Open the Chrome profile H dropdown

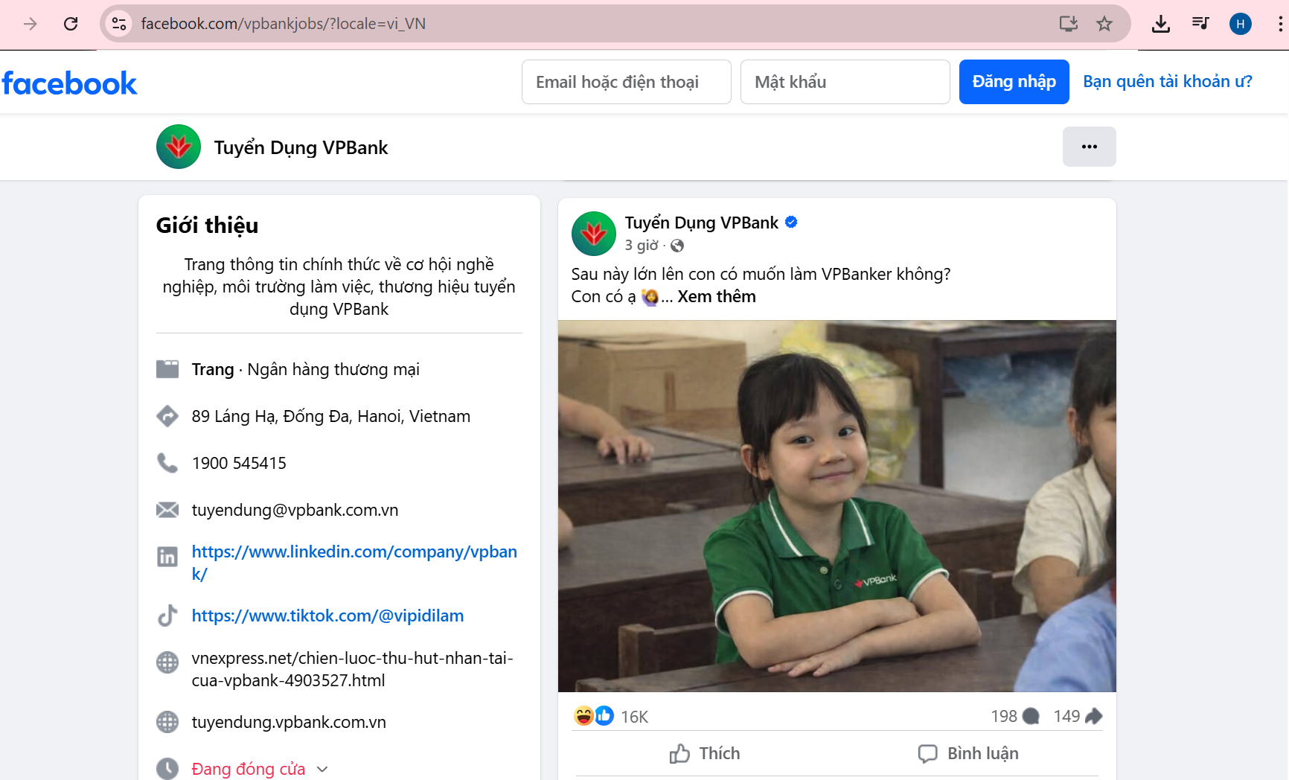click(x=1241, y=23)
